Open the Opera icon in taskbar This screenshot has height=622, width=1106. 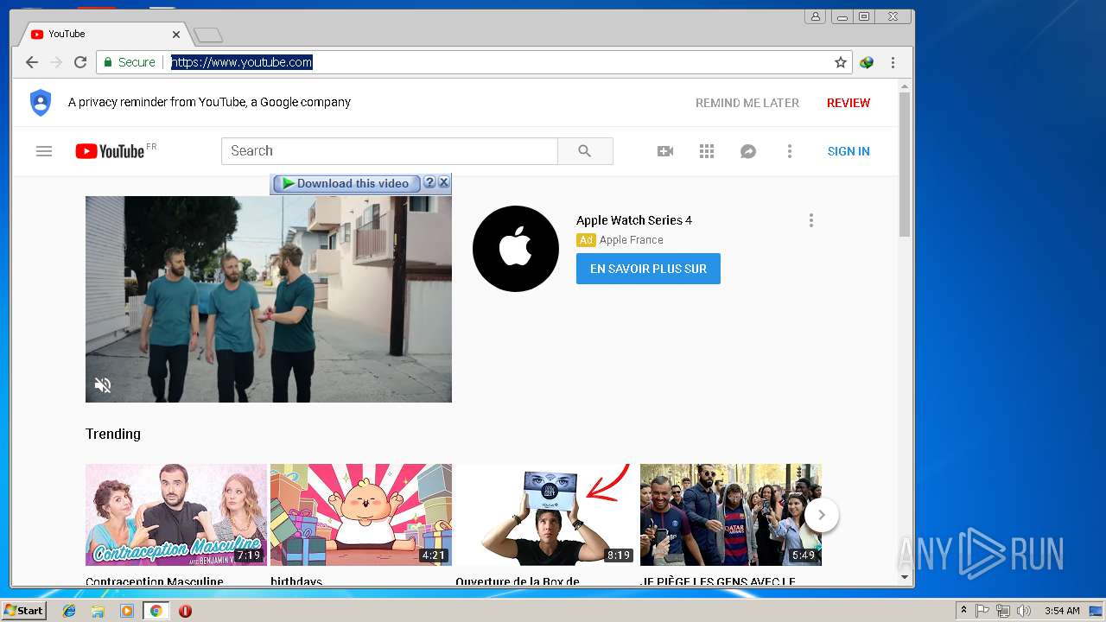[185, 611]
